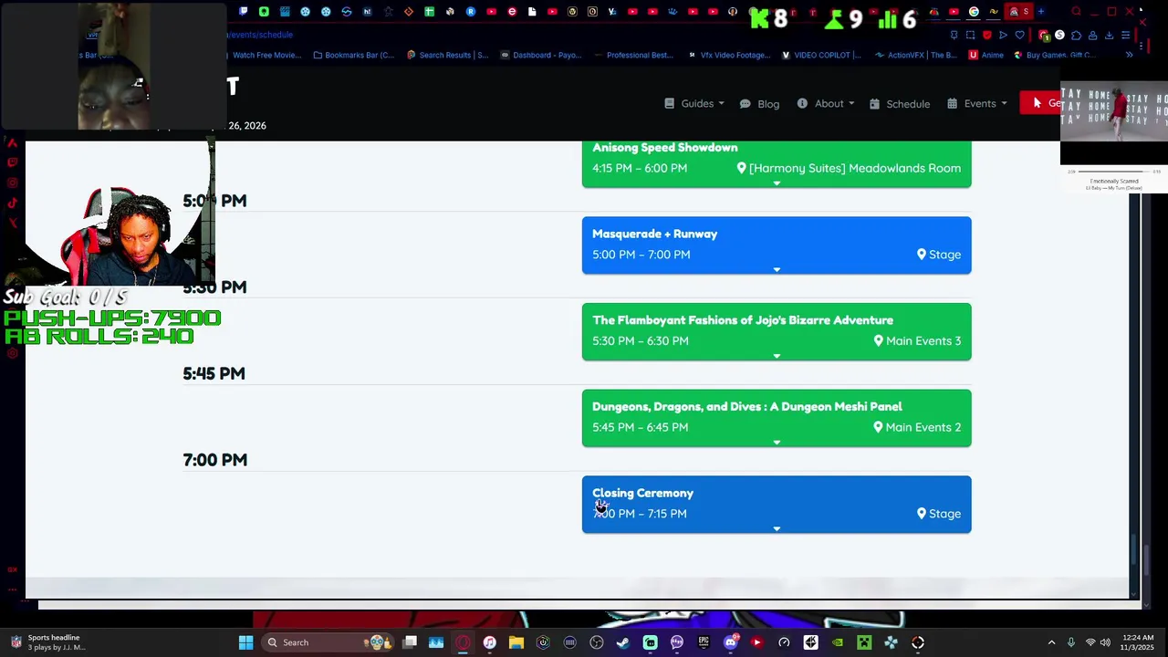Click the music player progress bar
Screen dimensions: 1168x657
pos(1114,171)
